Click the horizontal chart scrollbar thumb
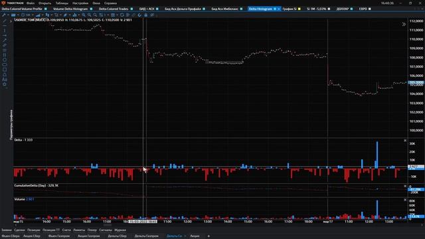The height and width of the screenshot is (239, 425). (107, 225)
